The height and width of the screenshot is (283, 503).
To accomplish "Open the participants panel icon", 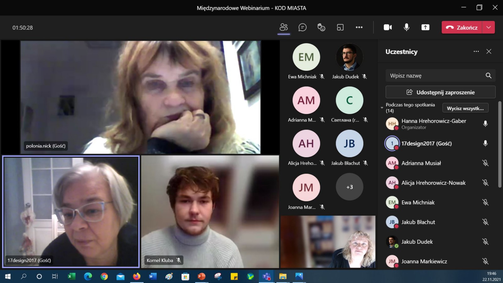I will click(284, 27).
